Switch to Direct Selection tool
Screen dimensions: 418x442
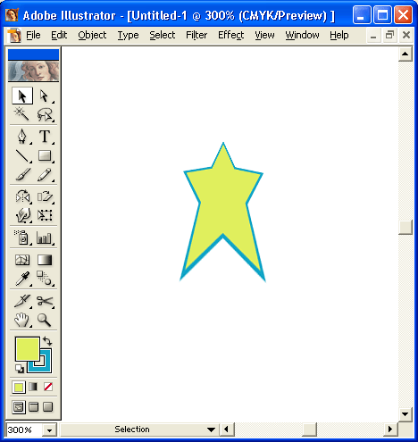(45, 96)
